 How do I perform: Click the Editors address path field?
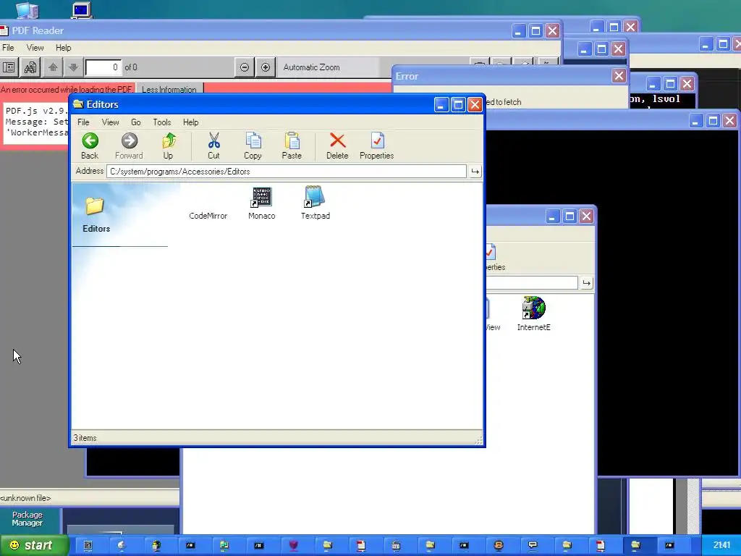pyautogui.click(x=287, y=172)
